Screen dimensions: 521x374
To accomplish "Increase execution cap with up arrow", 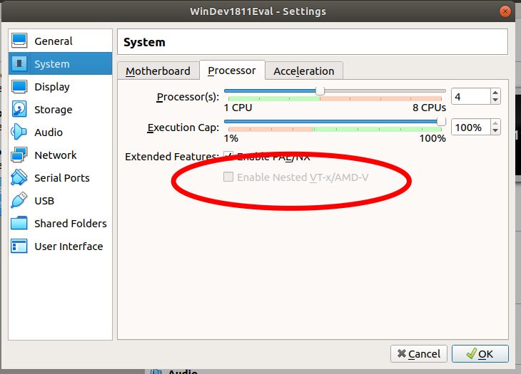I will [495, 124].
